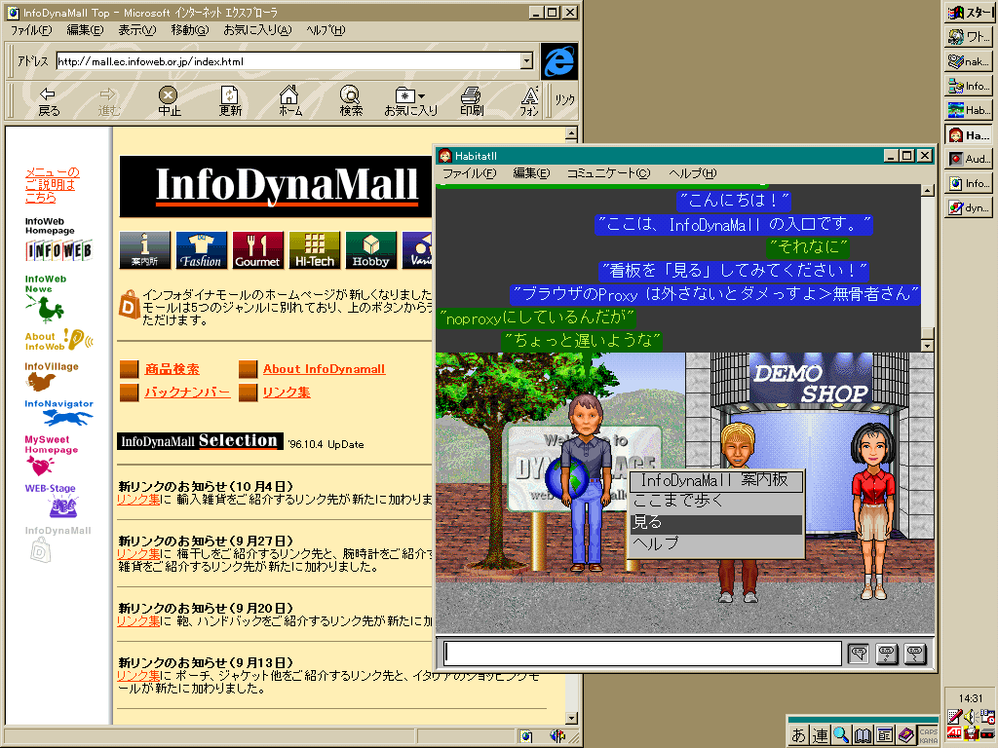Click the 戻る back button in Internet Explorer
Viewport: 998px width, 748px height.
pyautogui.click(x=49, y=101)
